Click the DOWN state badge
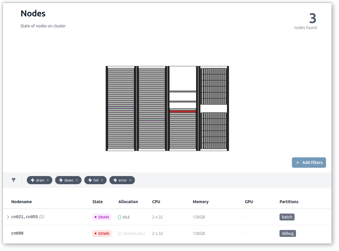 102,233
